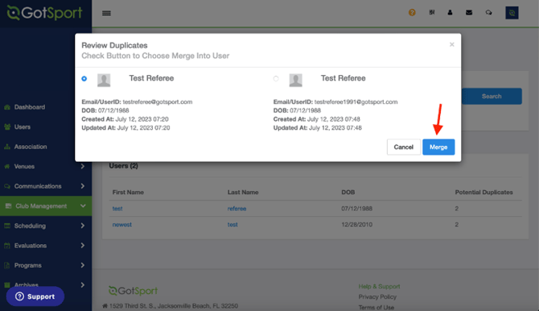Click first Test Referee profile placeholder image
Viewport: 539px width, 311px height.
tap(104, 80)
